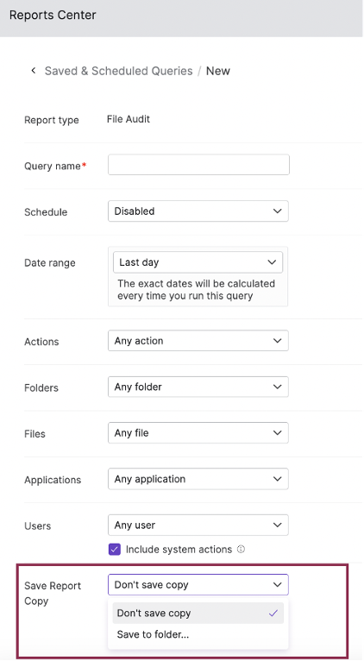Click the chevron arrow in the Last day dropdown
Image resolution: width=364 pixels, height=661 pixels.
point(272,262)
